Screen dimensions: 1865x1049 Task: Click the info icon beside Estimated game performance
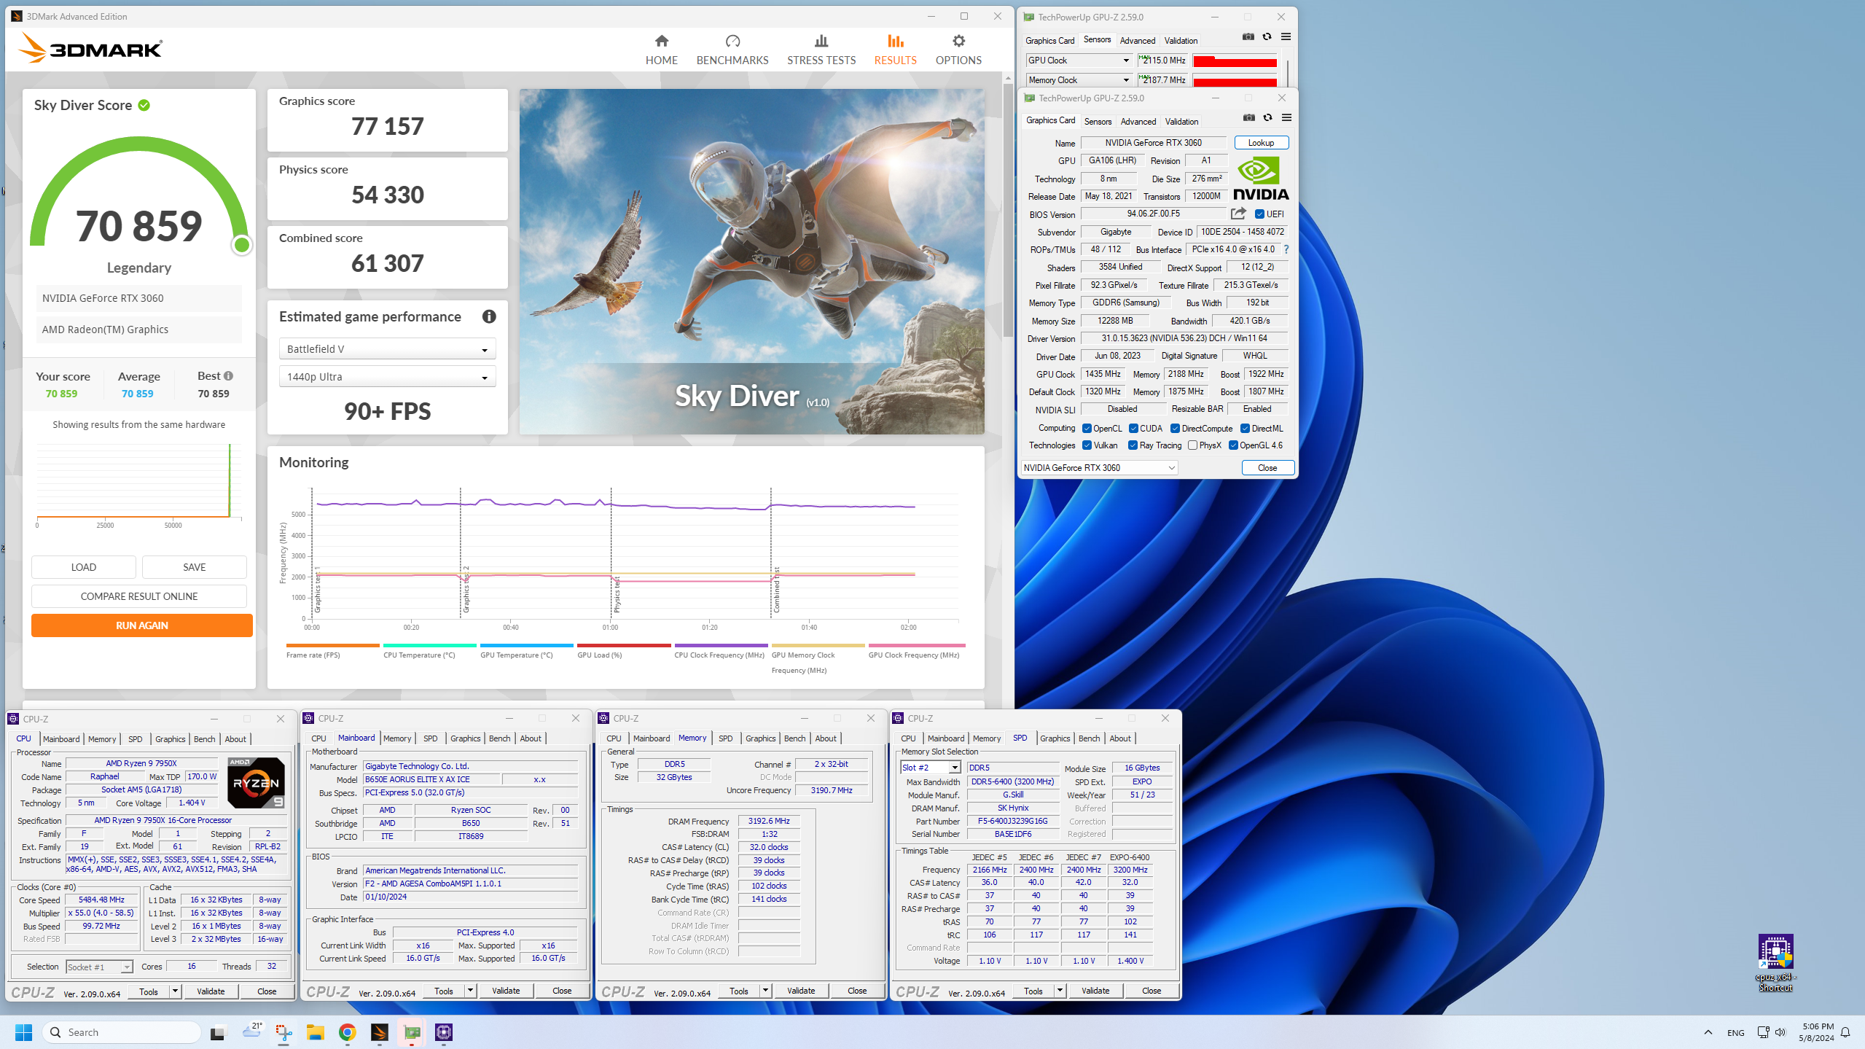click(x=489, y=316)
